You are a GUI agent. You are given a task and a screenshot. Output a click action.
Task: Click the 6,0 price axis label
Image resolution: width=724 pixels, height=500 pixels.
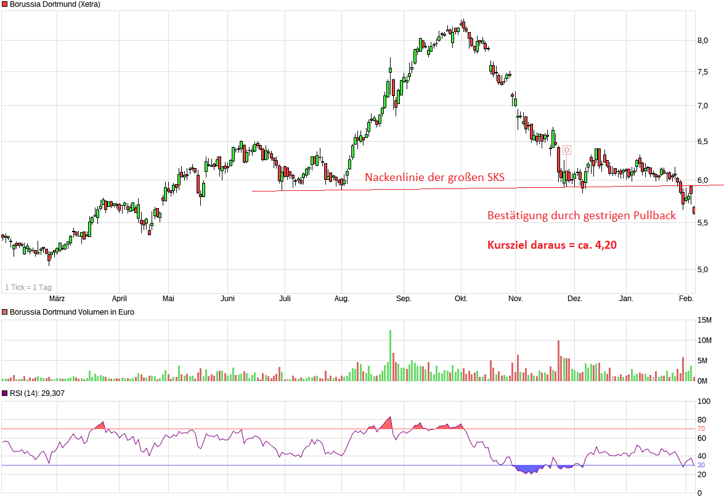pyautogui.click(x=702, y=180)
